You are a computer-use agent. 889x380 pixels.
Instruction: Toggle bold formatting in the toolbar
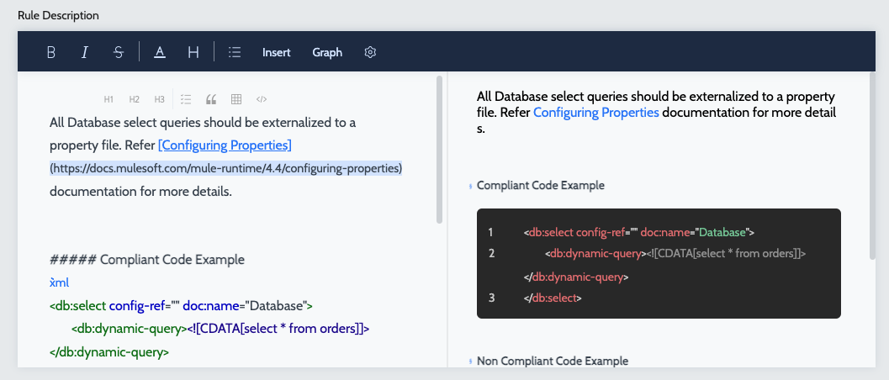click(51, 53)
